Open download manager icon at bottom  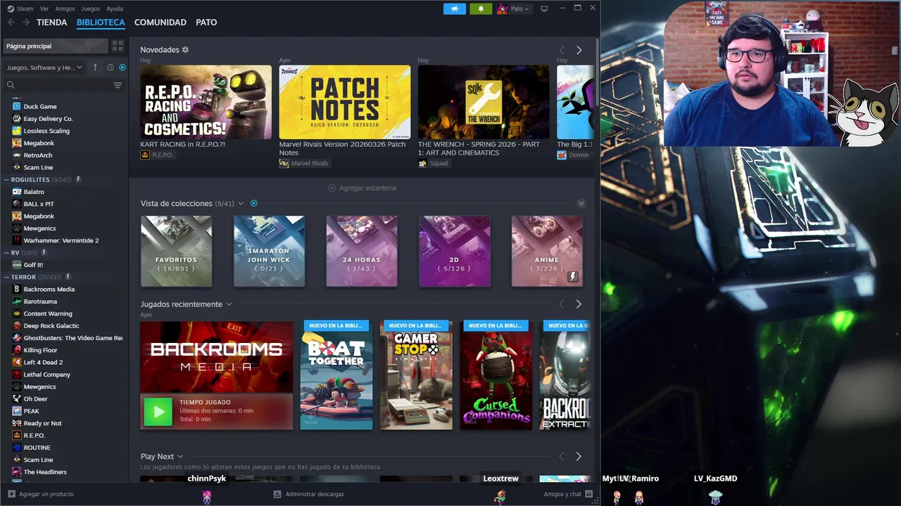pyautogui.click(x=277, y=494)
